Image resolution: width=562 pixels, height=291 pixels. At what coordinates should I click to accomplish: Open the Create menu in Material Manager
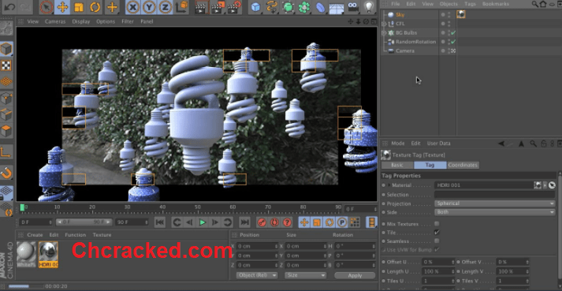coord(35,235)
